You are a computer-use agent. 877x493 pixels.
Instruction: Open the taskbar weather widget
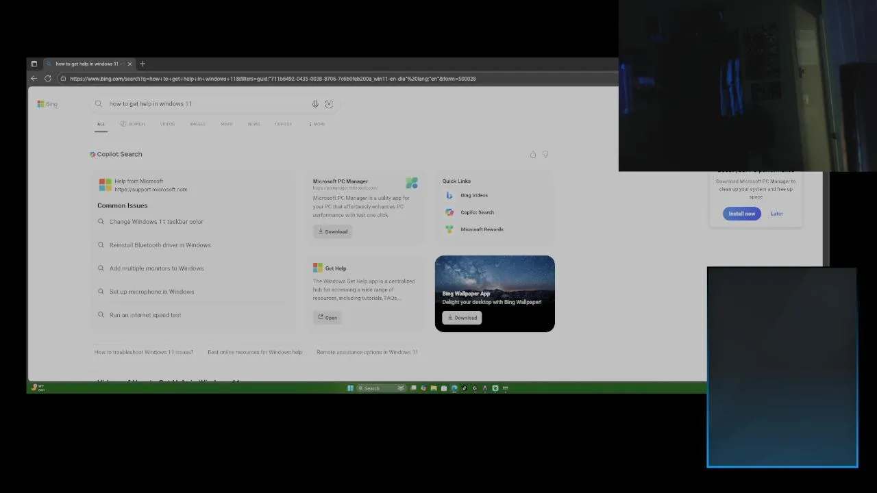[x=37, y=388]
